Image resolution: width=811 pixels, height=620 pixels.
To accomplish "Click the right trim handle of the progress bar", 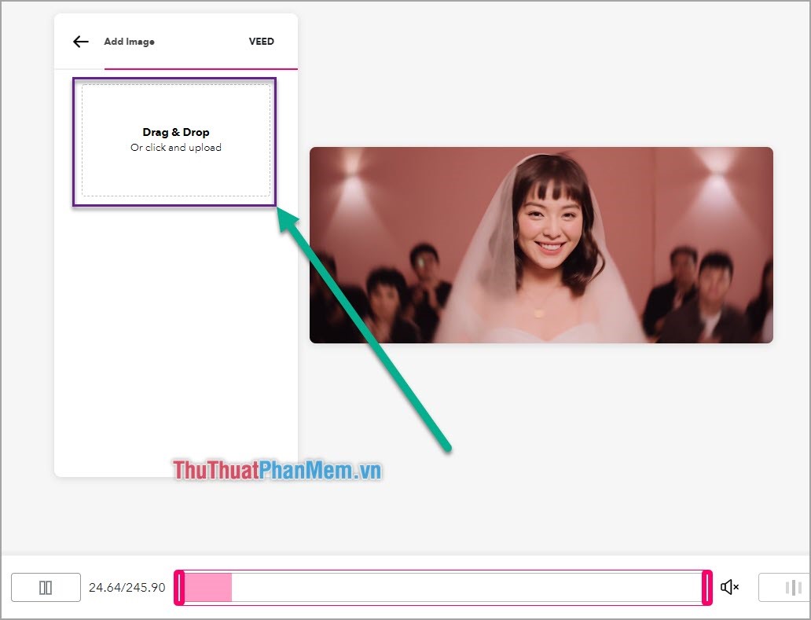I will [x=706, y=587].
